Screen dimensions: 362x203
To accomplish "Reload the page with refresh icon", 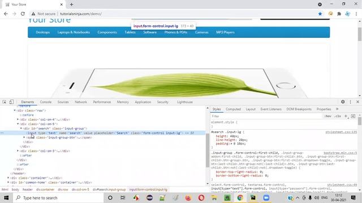I will (23, 14).
